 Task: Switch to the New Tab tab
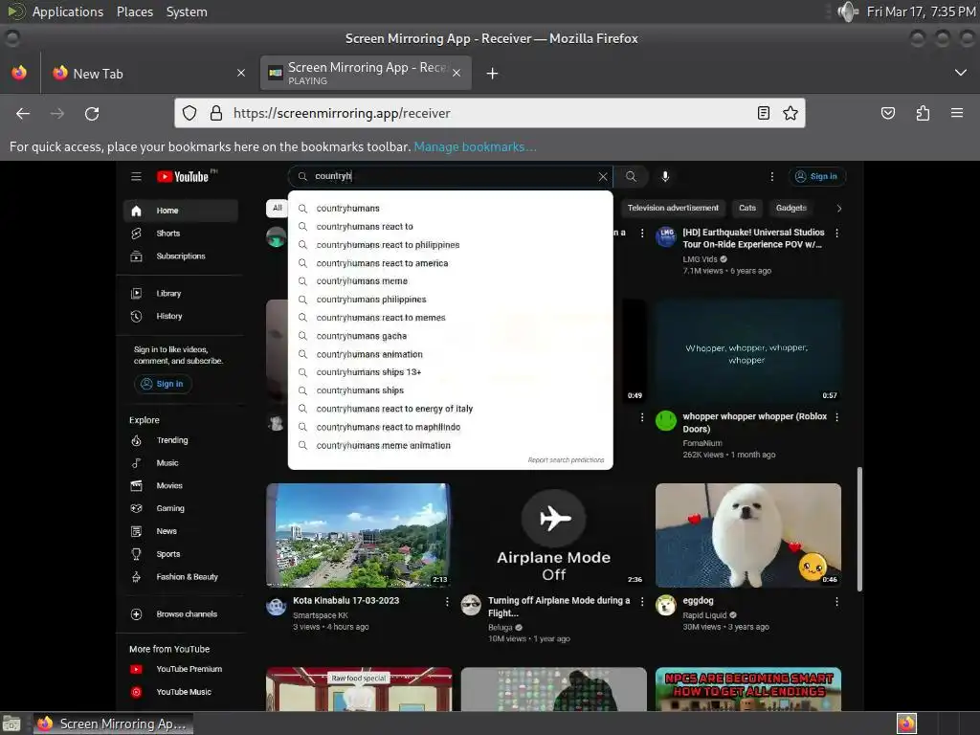tap(148, 73)
